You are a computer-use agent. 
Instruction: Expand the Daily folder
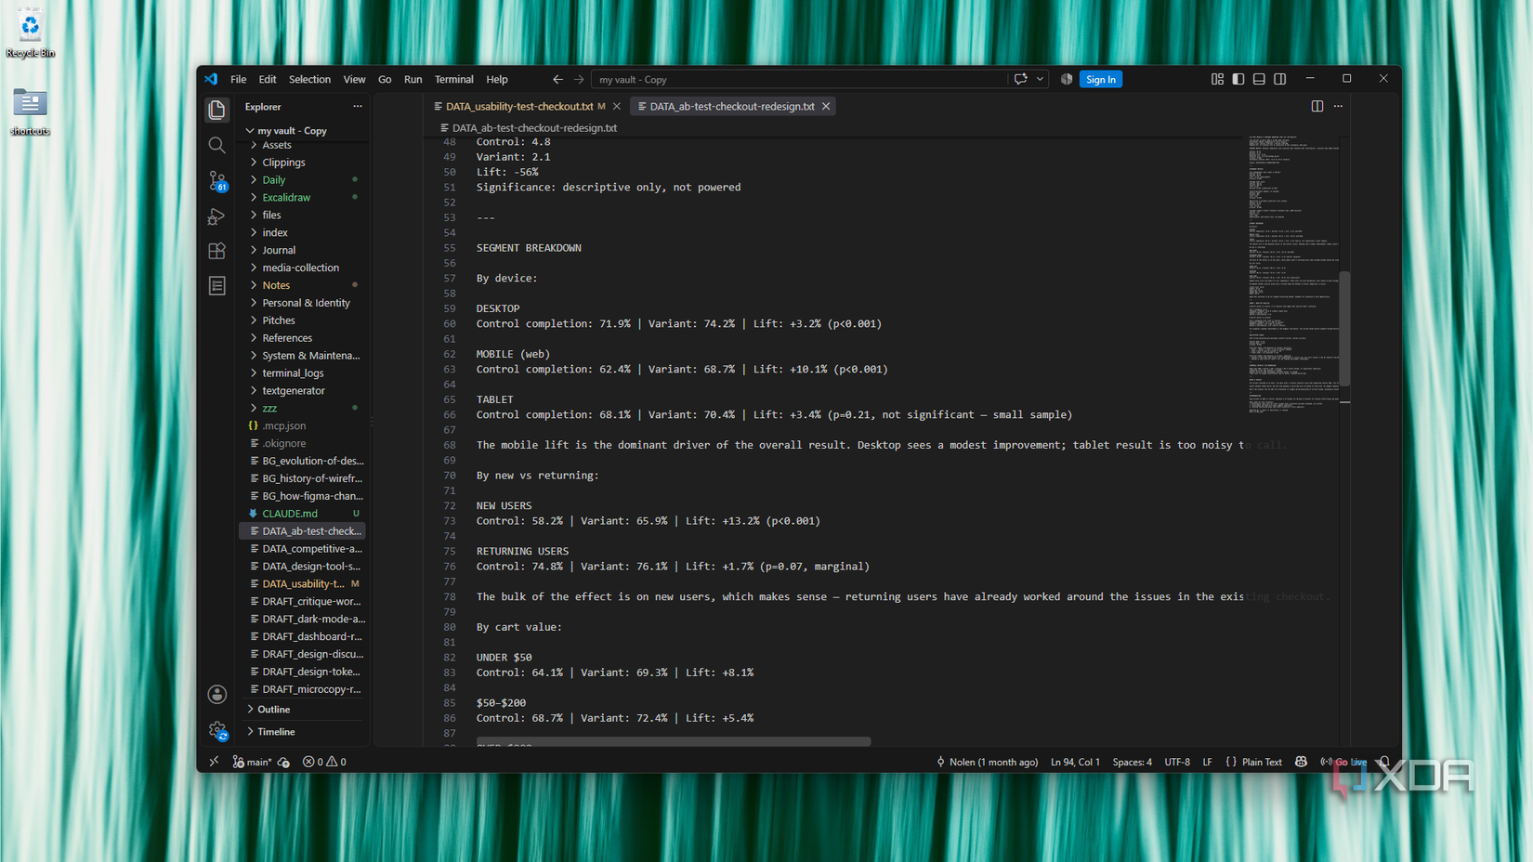(x=304, y=180)
